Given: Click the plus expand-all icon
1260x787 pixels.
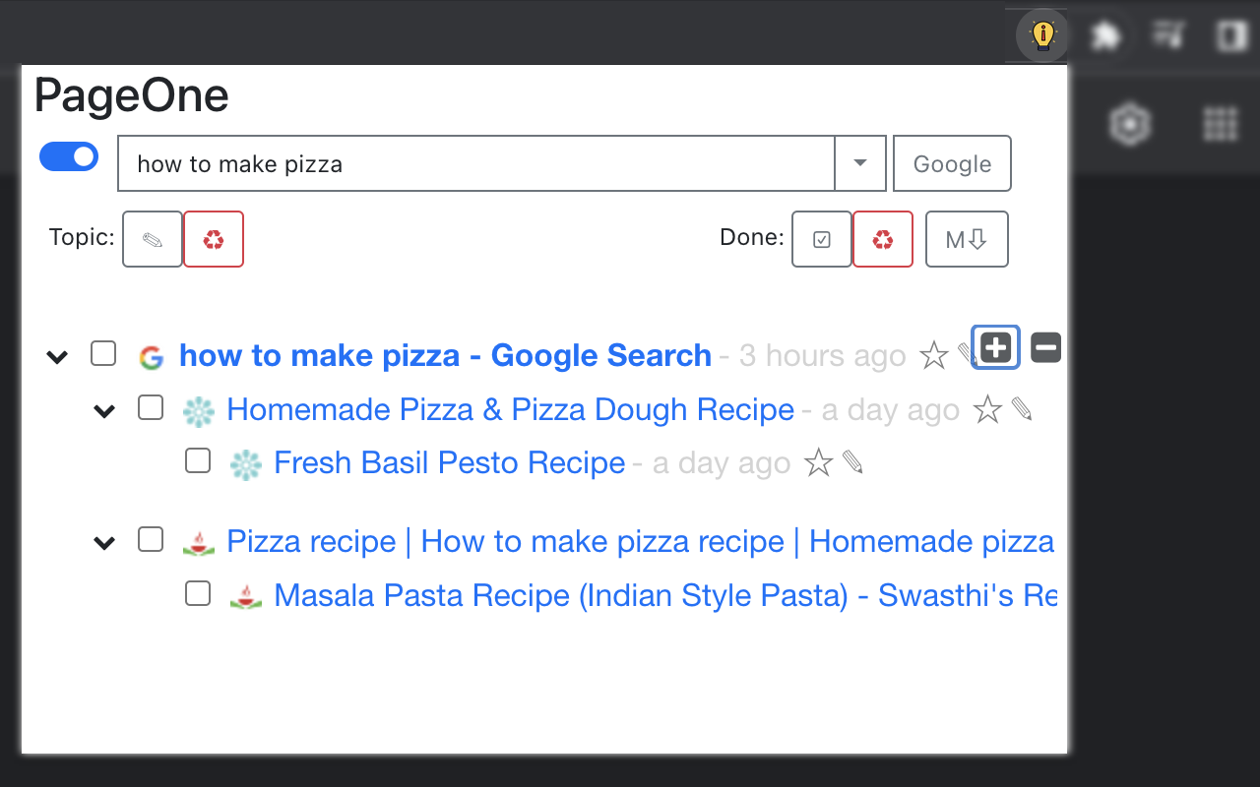Looking at the screenshot, I should click(996, 347).
